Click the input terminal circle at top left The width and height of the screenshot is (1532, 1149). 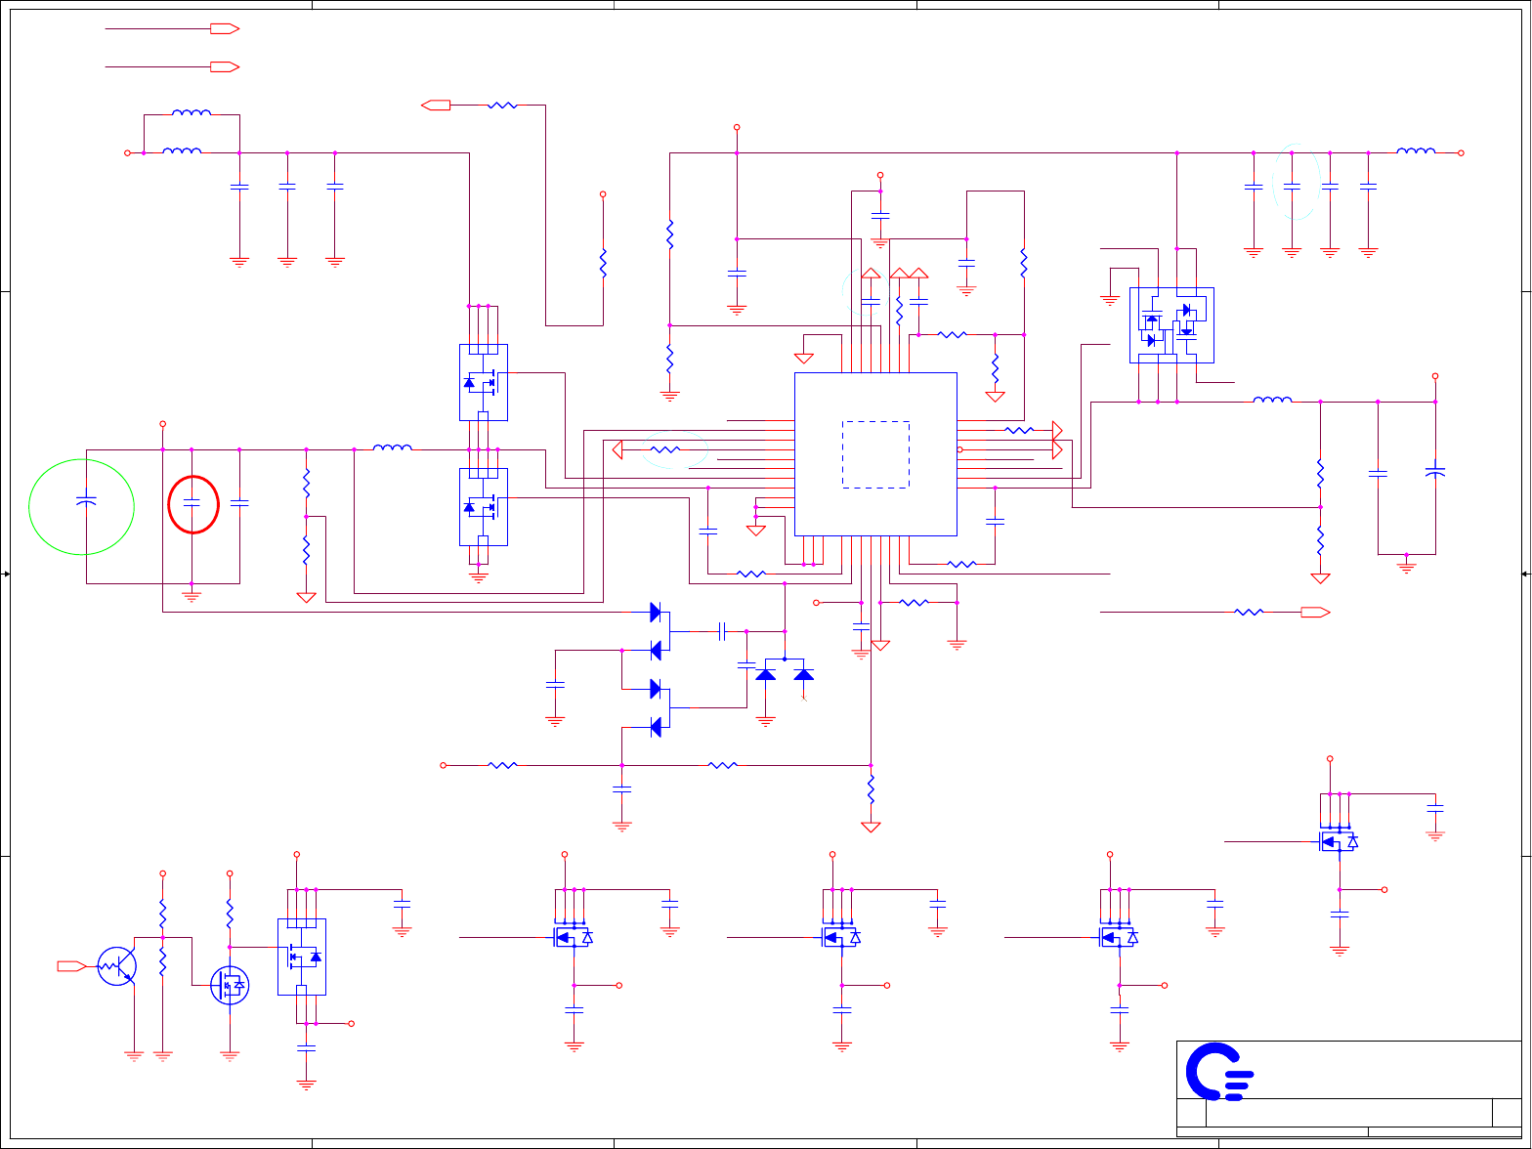click(x=127, y=153)
